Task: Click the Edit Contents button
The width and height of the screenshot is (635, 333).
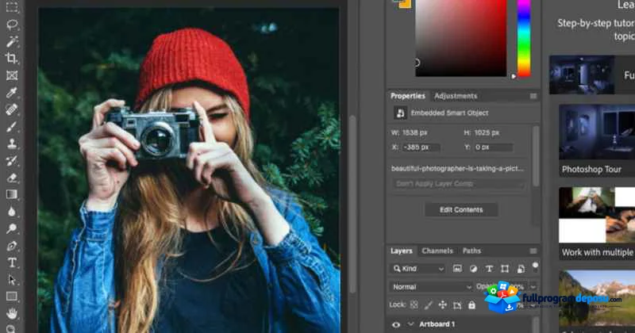Action: coord(461,209)
